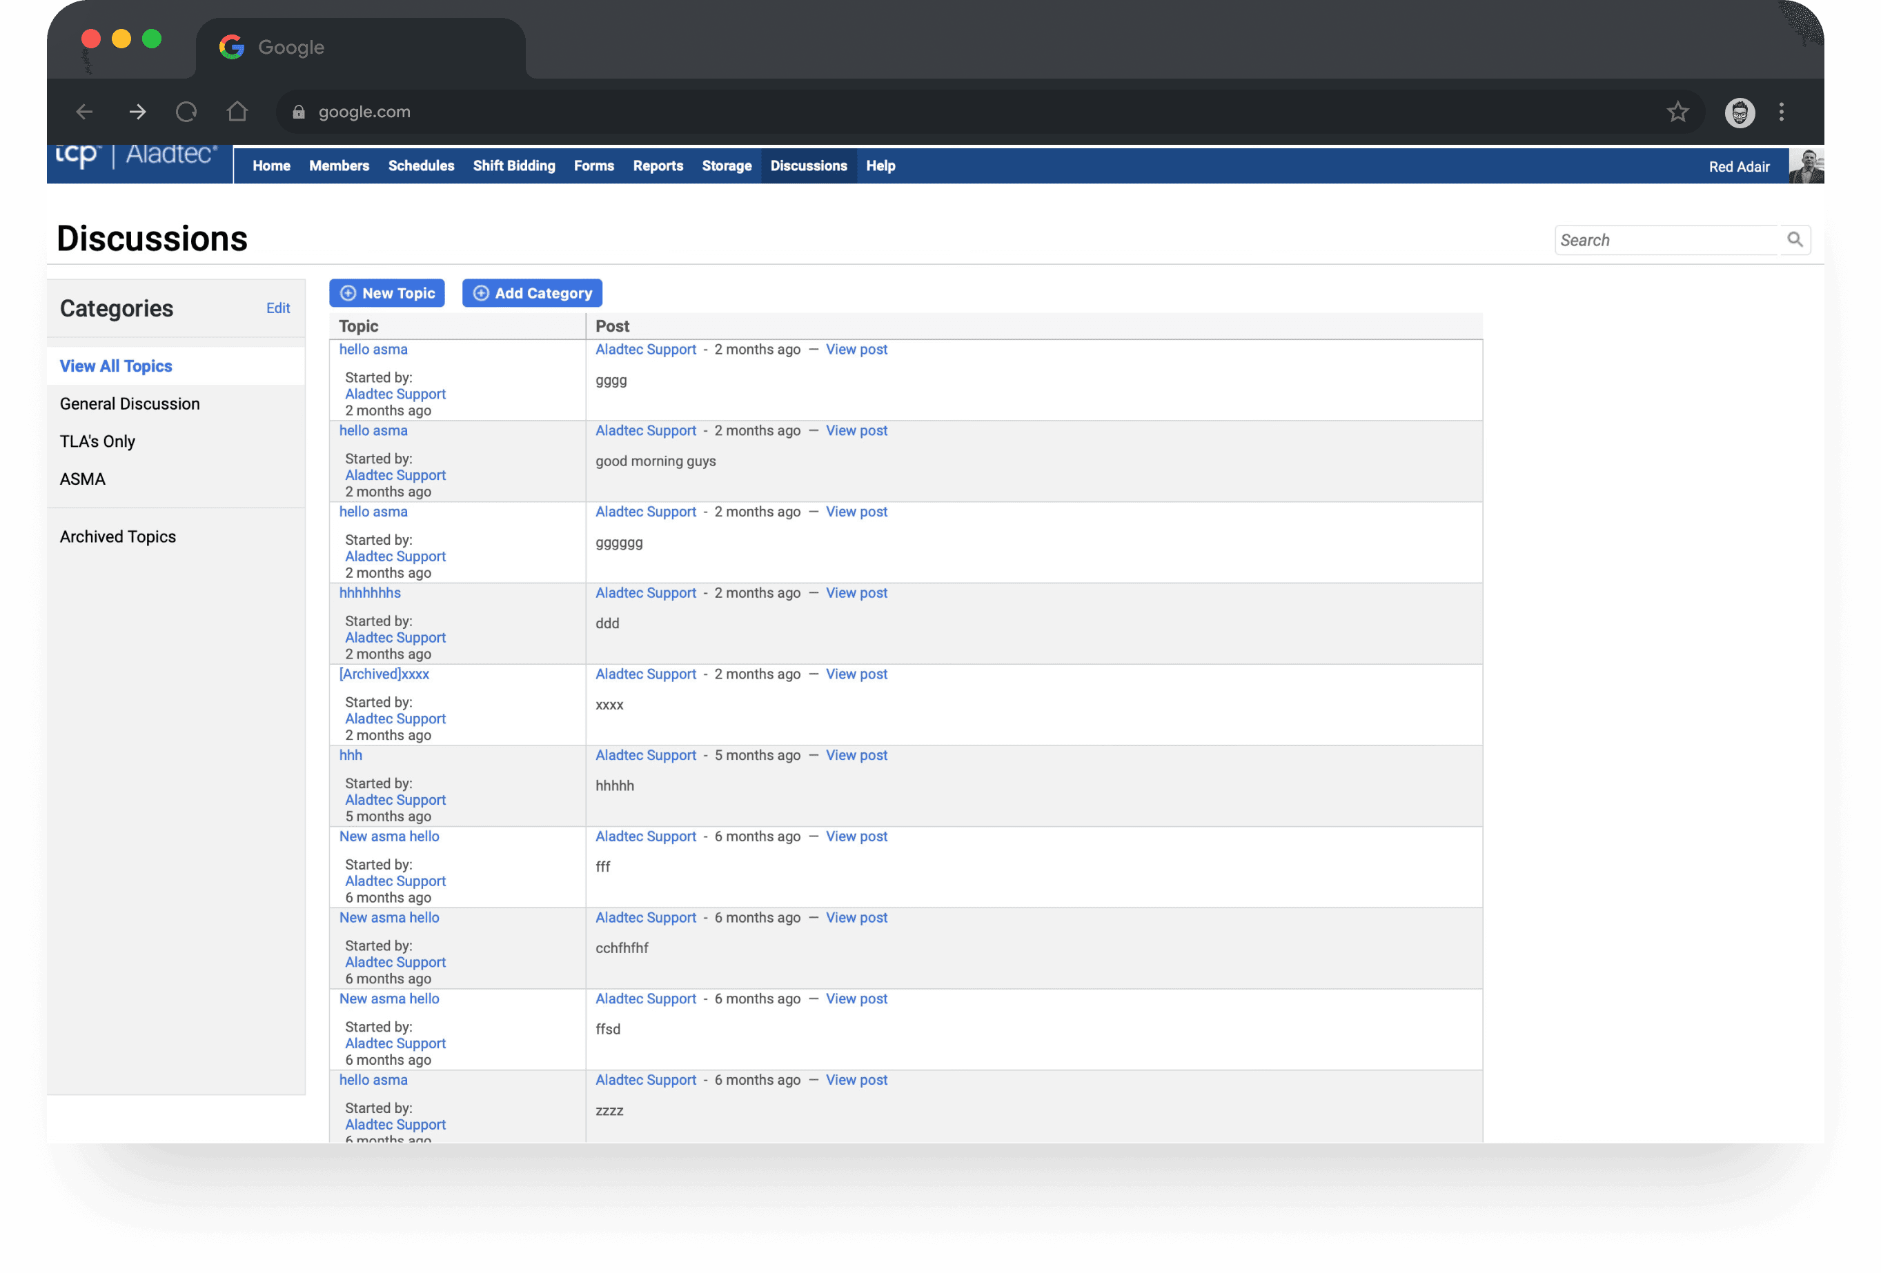View post for 'good morning guys'
Image resolution: width=1881 pixels, height=1273 pixels.
point(856,430)
